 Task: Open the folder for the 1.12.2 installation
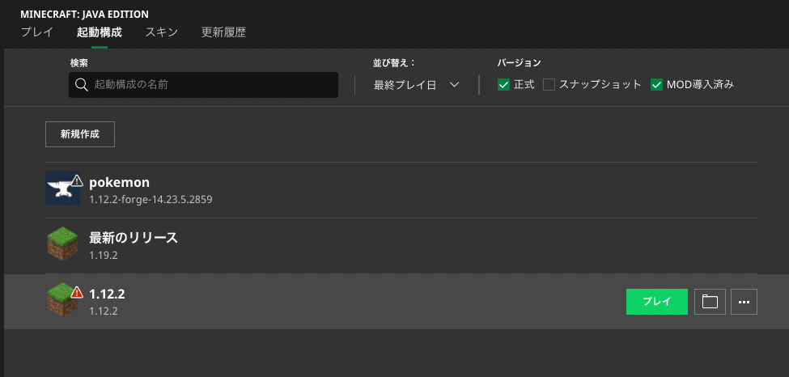[710, 302]
